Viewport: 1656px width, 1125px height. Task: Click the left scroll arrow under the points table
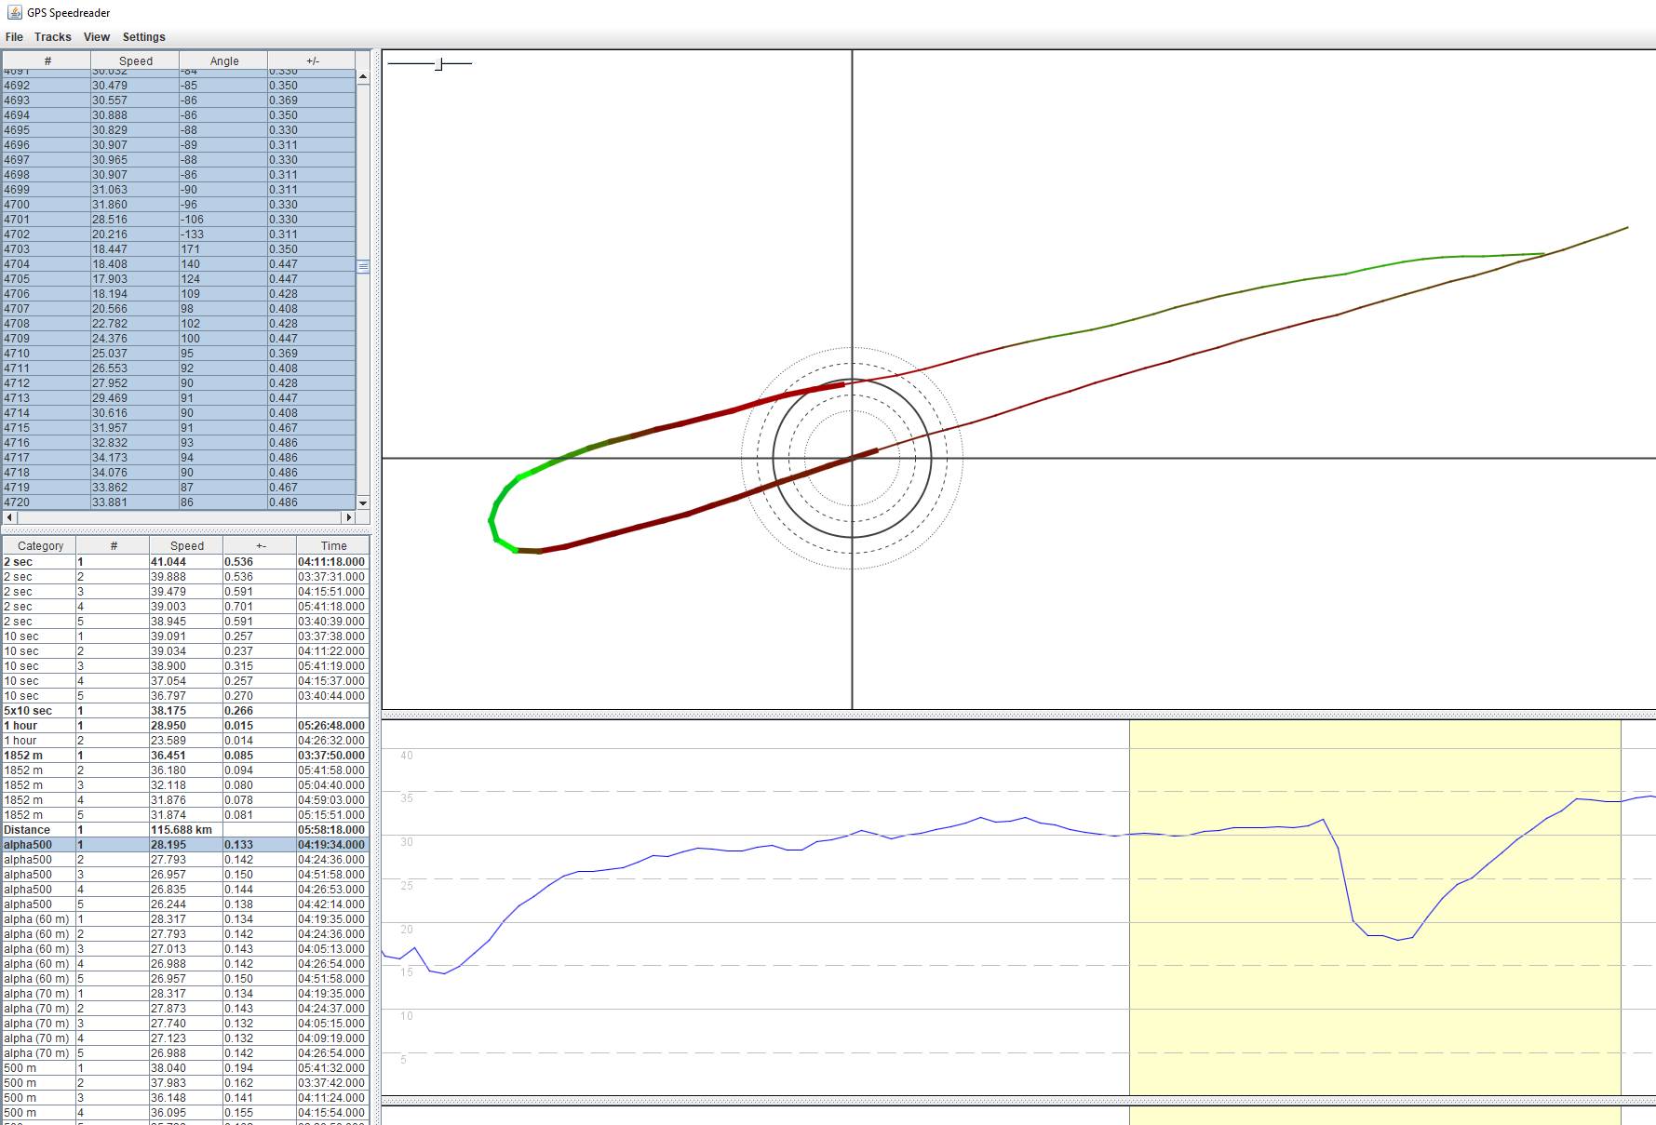[x=10, y=517]
